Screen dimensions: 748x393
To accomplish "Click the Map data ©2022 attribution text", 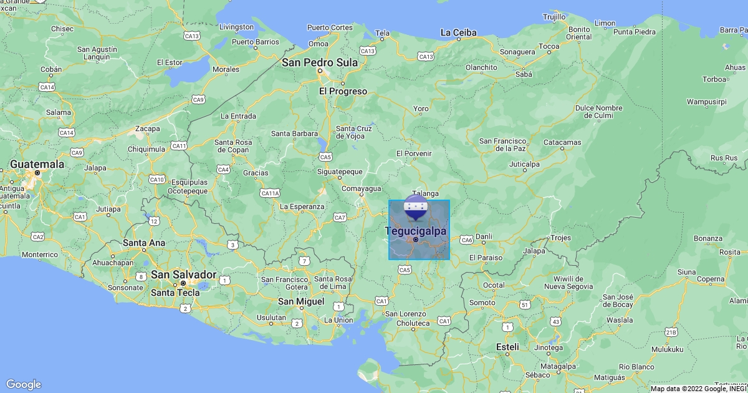I will (698, 389).
